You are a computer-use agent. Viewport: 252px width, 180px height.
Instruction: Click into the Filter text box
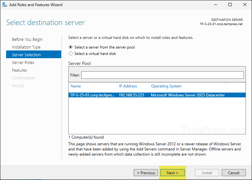(x=162, y=75)
